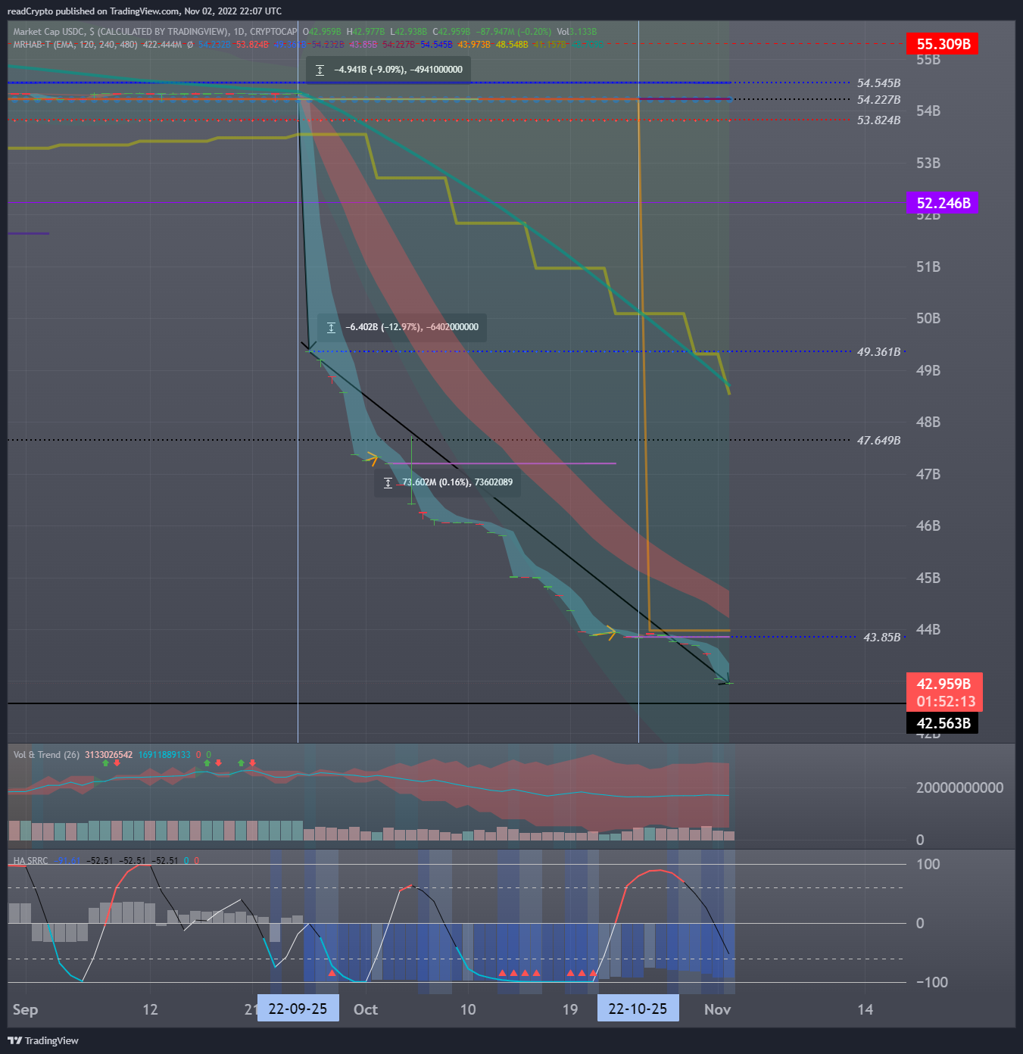Image resolution: width=1023 pixels, height=1054 pixels.
Task: Click the 20000000000 volume axis label
Action: [960, 787]
